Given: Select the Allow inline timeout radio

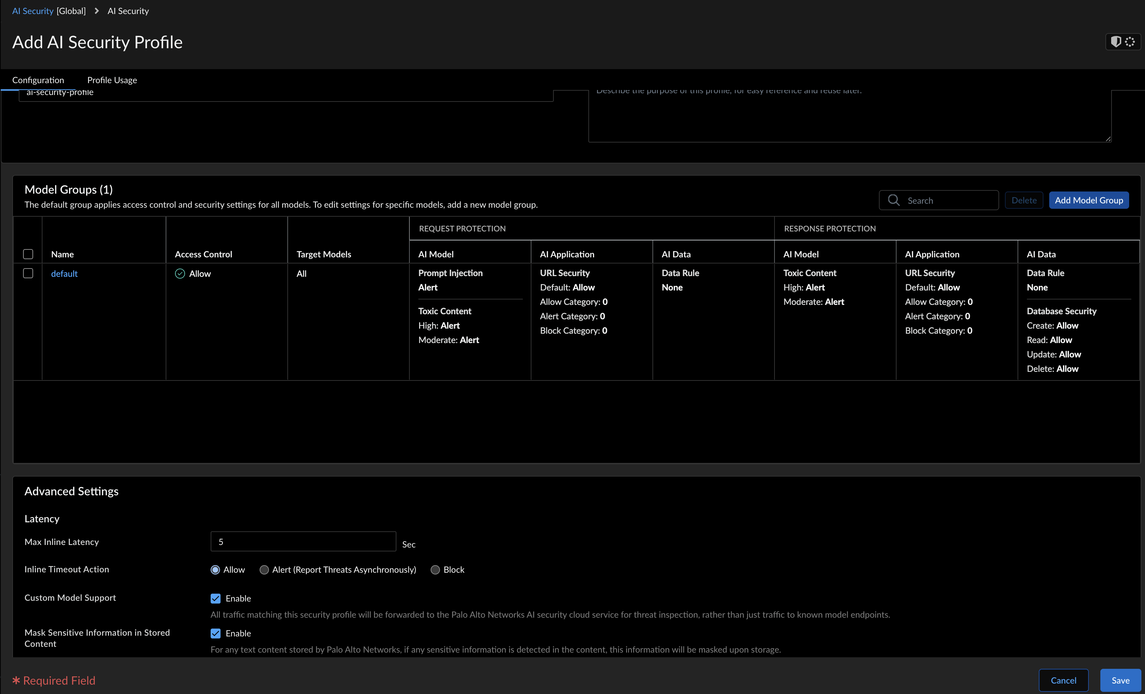Looking at the screenshot, I should [215, 569].
